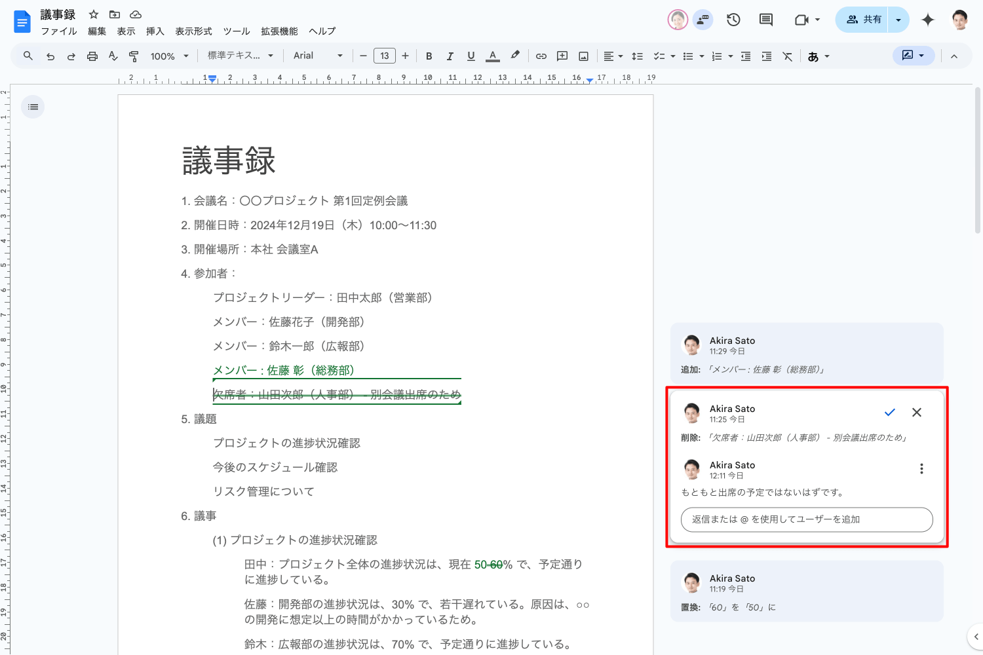Screen dimensions: 983x655
Task: Undo the last action
Action: pyautogui.click(x=50, y=56)
